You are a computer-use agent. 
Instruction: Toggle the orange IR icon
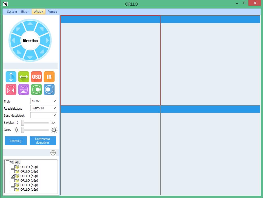coord(49,77)
